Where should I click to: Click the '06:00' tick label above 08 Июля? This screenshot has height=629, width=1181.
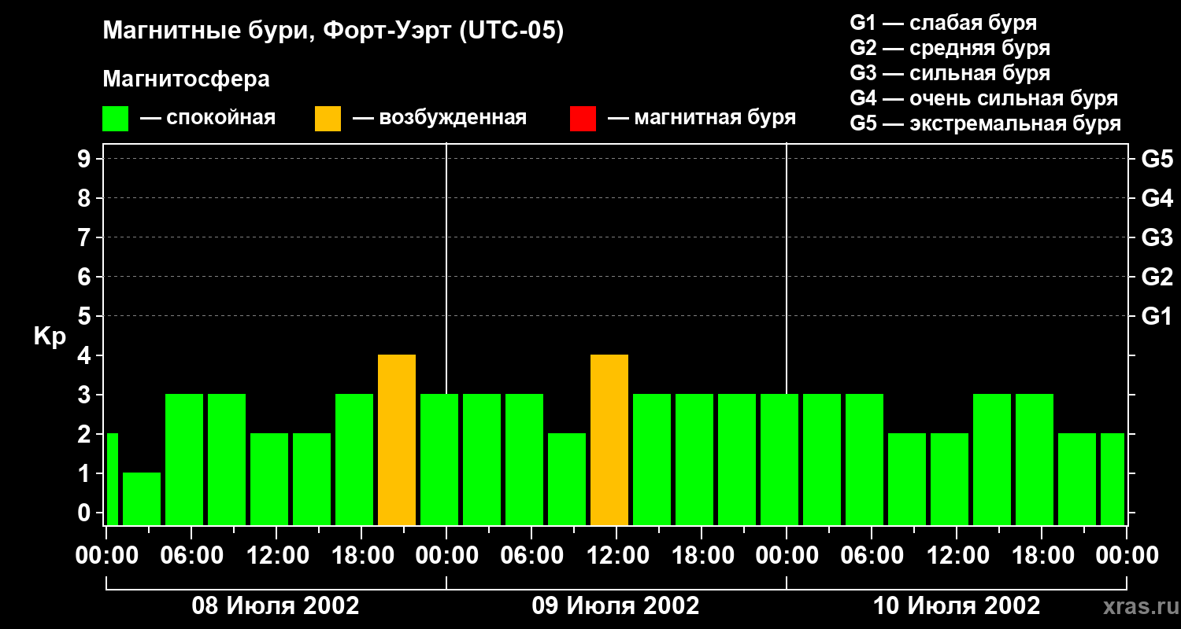pyautogui.click(x=191, y=555)
